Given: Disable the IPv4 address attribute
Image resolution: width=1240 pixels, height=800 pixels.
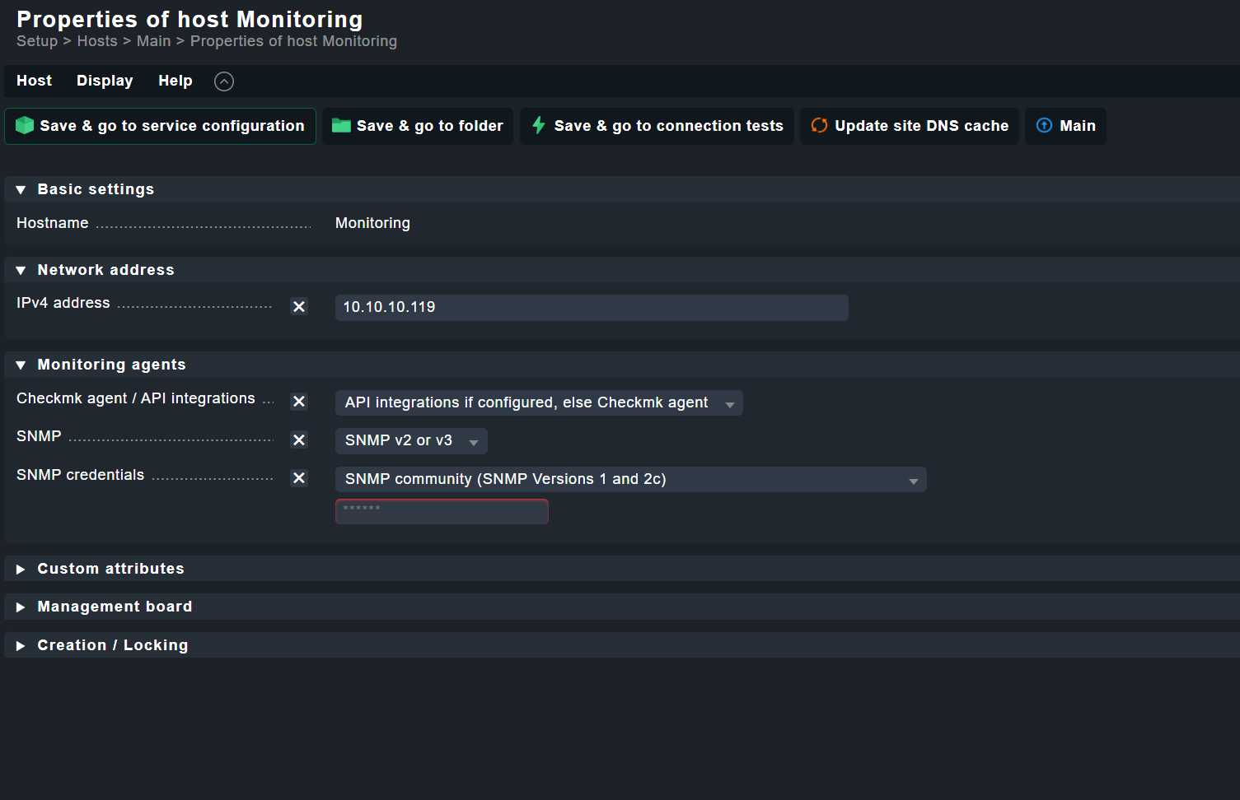Looking at the screenshot, I should pyautogui.click(x=299, y=307).
